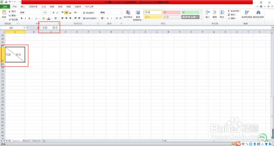Switch to the 页面布局 tab

(x=33, y=7)
